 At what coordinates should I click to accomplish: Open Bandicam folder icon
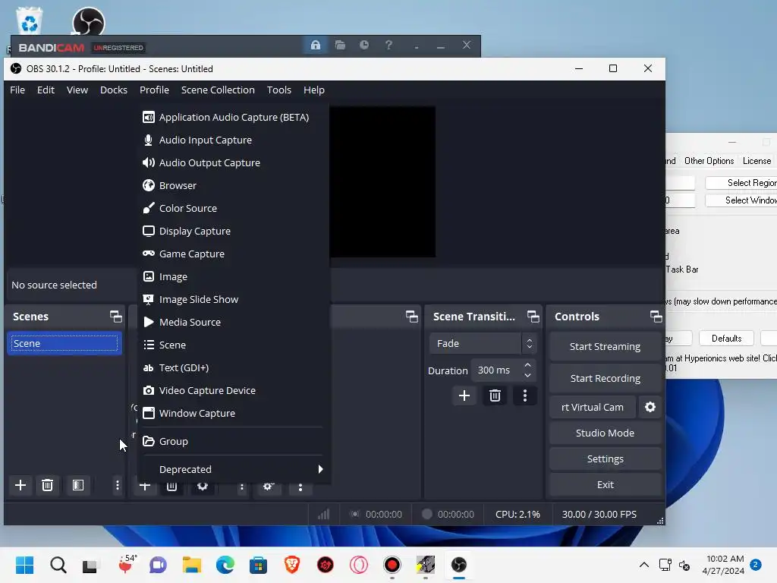[x=340, y=45]
